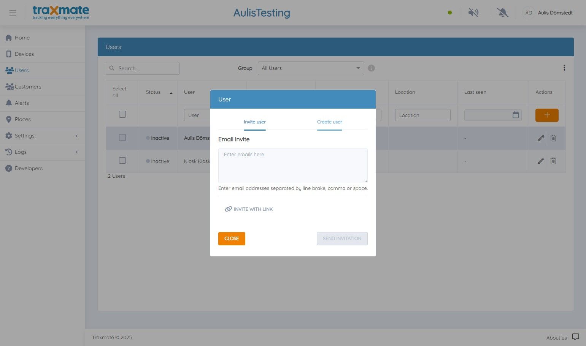
Task: Click the Location column header
Action: [x=405, y=92]
